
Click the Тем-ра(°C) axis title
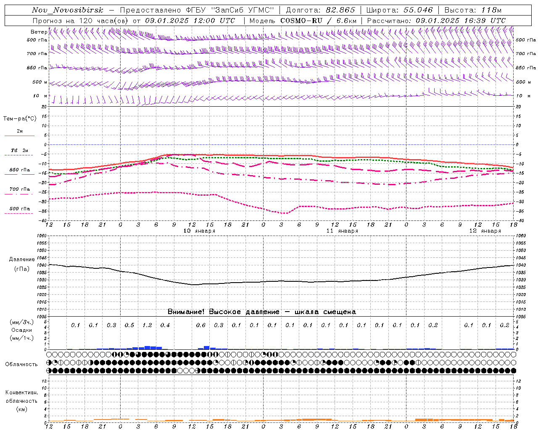pyautogui.click(x=20, y=119)
